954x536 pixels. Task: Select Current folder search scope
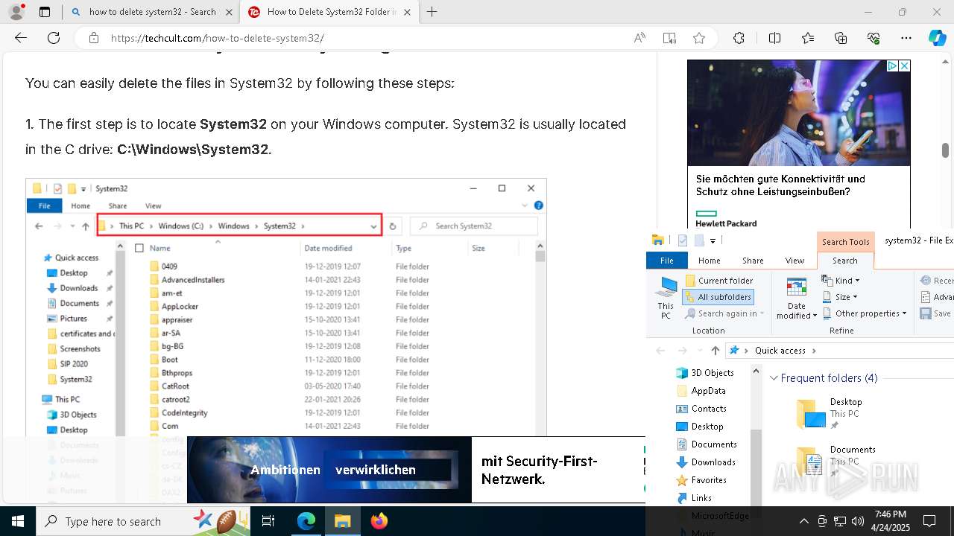[x=719, y=281]
